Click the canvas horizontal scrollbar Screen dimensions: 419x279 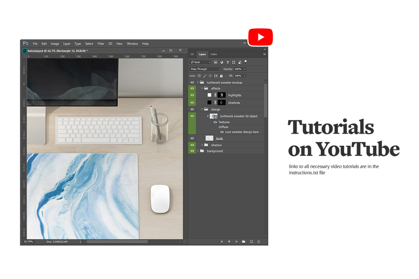[117, 241]
